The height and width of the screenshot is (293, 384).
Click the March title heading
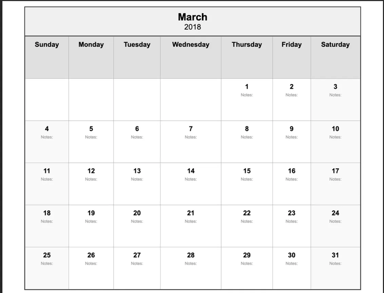coord(192,17)
